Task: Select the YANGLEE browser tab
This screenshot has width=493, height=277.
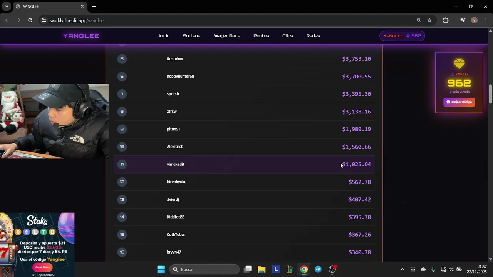Action: coord(50,7)
